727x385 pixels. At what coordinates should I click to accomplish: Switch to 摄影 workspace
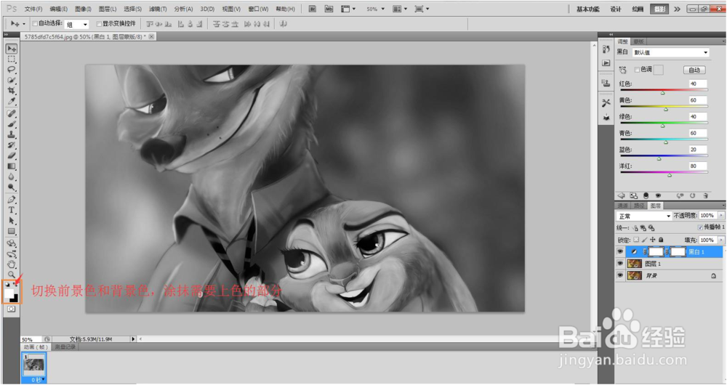659,9
